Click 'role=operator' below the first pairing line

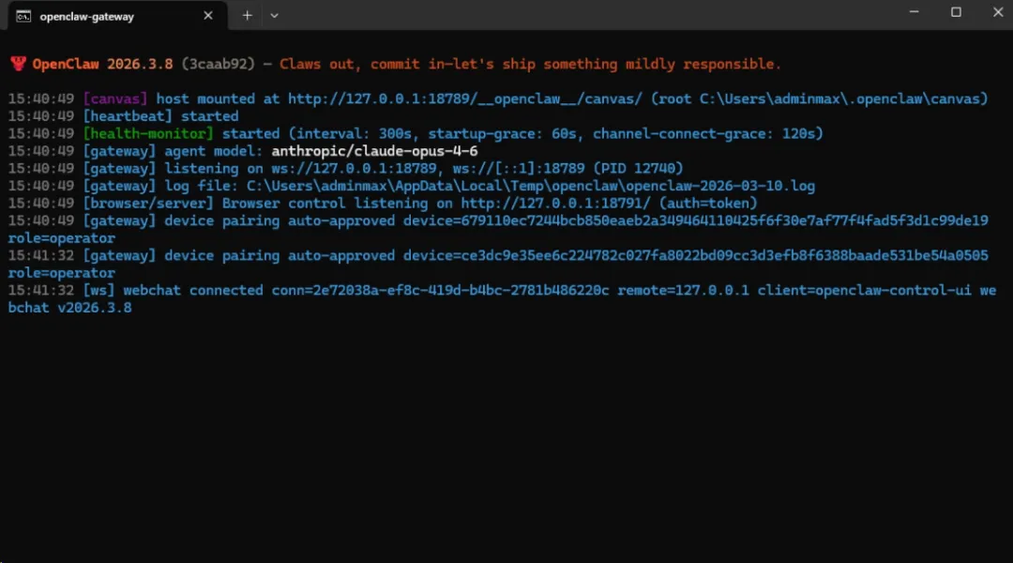point(61,238)
